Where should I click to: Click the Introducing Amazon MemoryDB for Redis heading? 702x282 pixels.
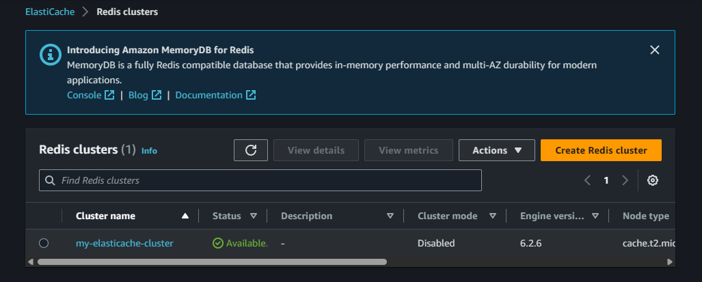pos(160,50)
